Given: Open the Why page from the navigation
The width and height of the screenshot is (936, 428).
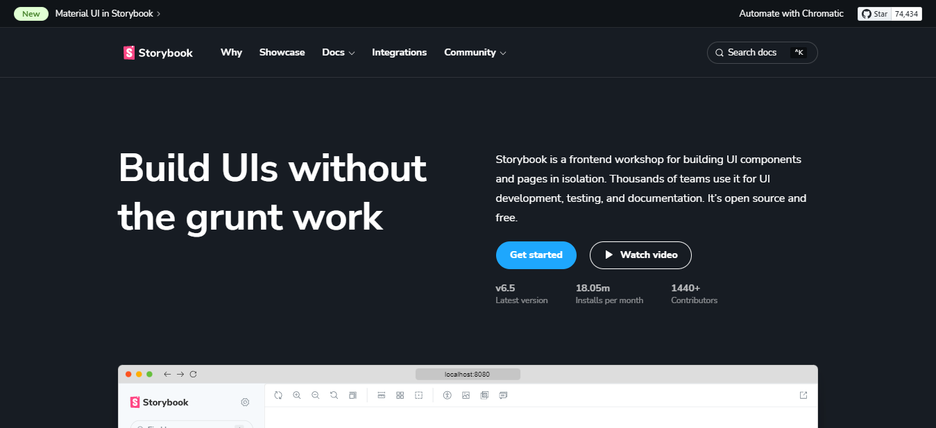Looking at the screenshot, I should click(x=231, y=53).
